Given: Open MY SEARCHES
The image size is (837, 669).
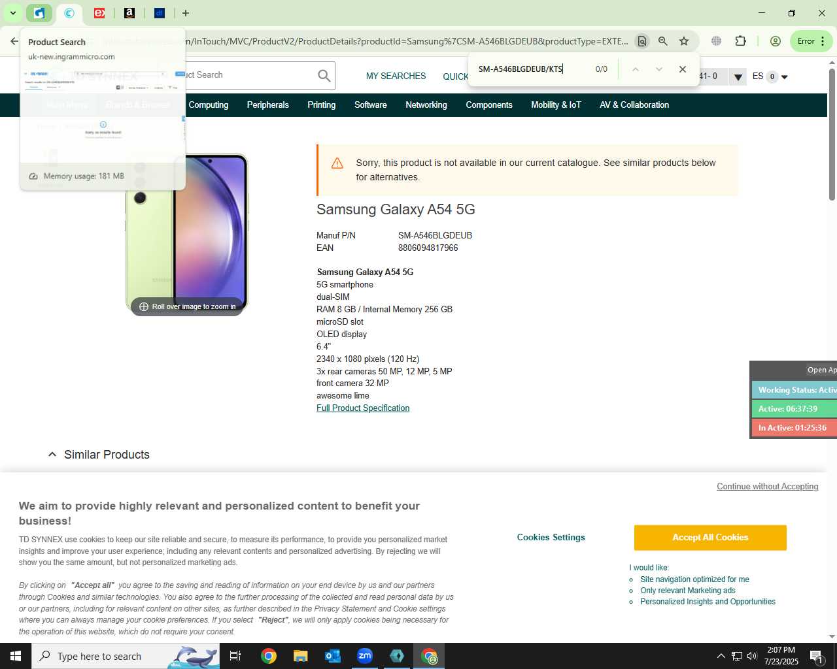Looking at the screenshot, I should (x=396, y=76).
